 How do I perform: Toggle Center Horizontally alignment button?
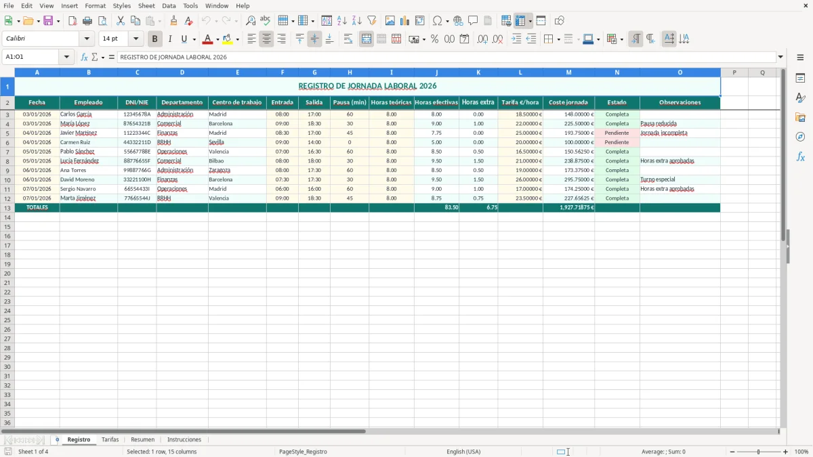coord(267,39)
